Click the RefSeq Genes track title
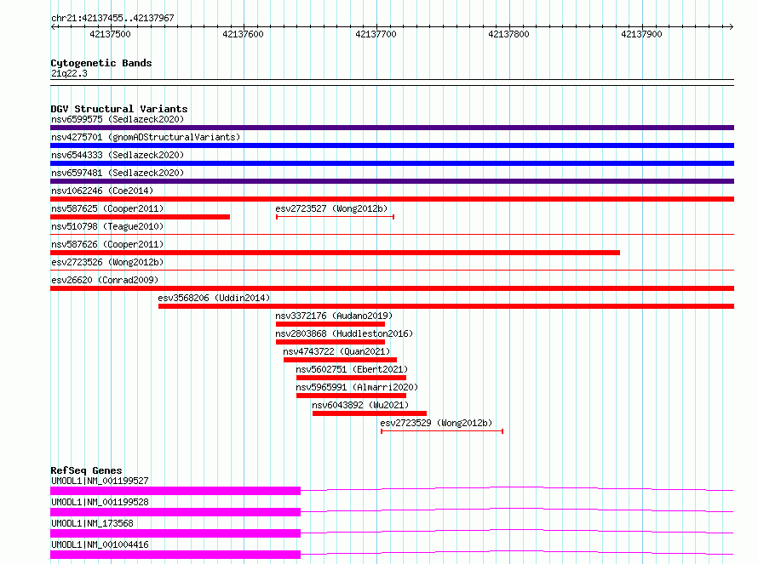The height and width of the screenshot is (564, 758). click(x=86, y=470)
